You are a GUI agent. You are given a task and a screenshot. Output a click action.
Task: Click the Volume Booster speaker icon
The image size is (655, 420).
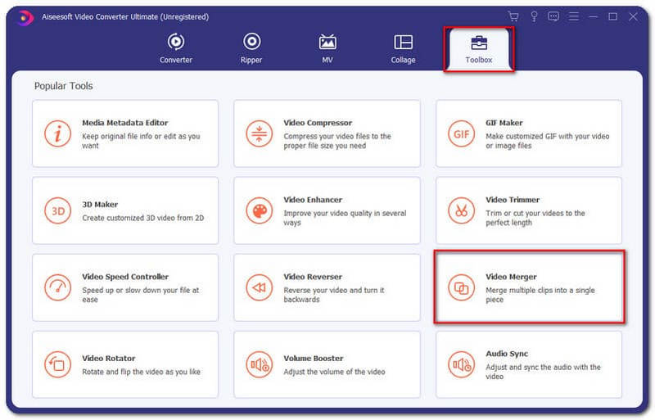pos(260,364)
